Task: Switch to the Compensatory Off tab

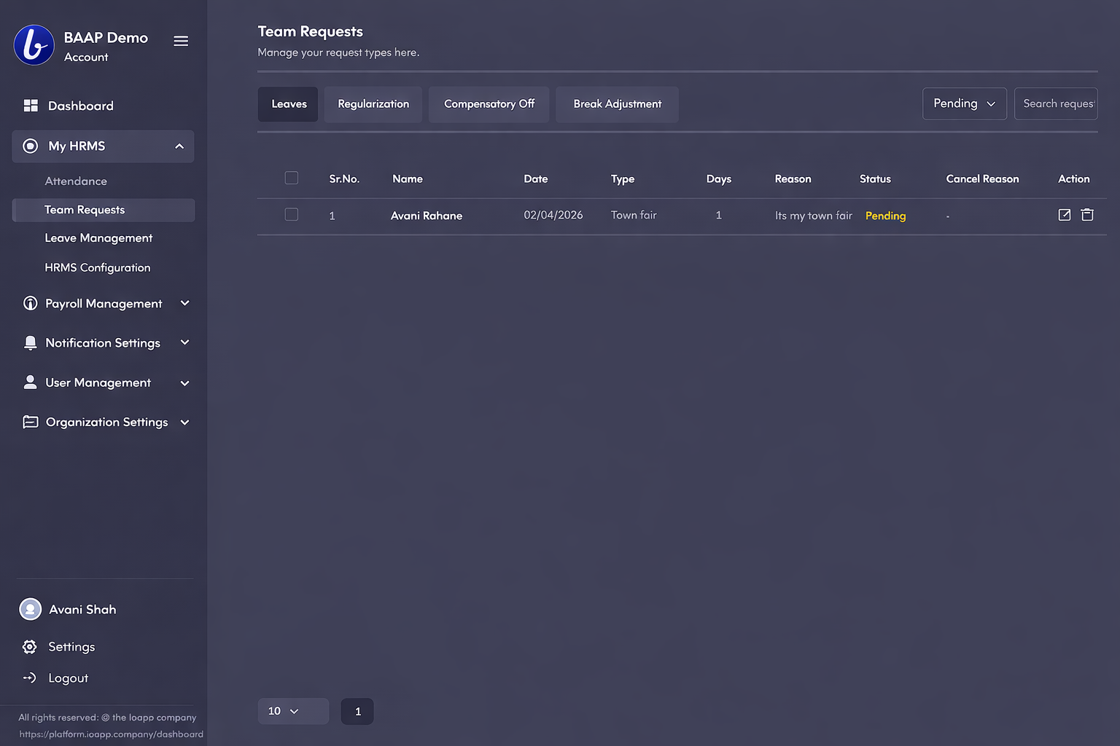Action: coord(489,104)
